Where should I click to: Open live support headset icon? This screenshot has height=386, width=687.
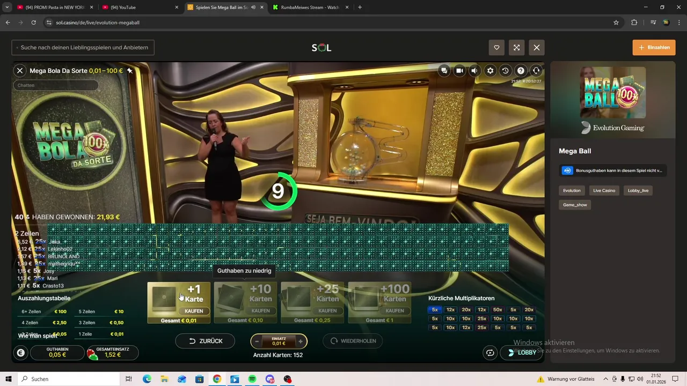tap(536, 70)
